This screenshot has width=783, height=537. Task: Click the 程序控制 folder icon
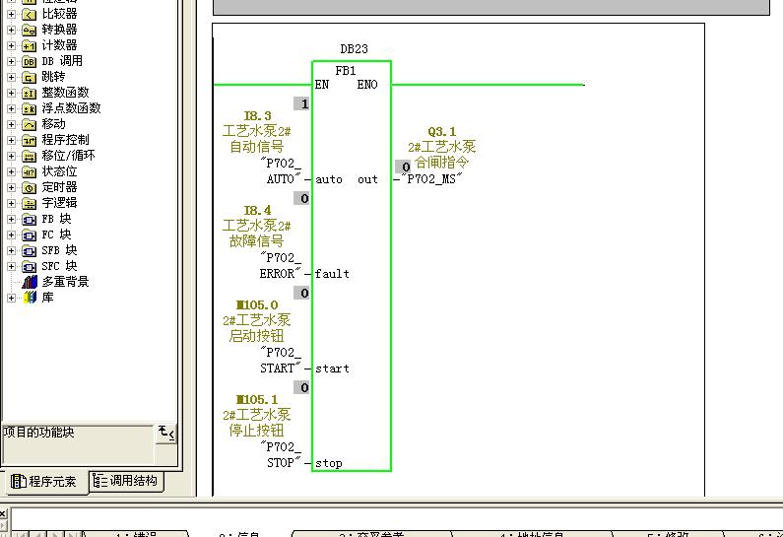point(29,140)
